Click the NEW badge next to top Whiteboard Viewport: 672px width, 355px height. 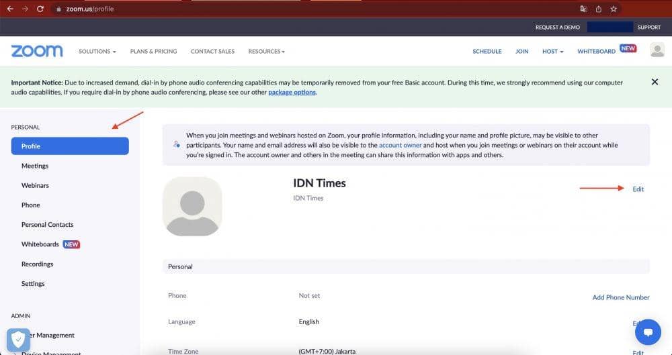(x=628, y=48)
